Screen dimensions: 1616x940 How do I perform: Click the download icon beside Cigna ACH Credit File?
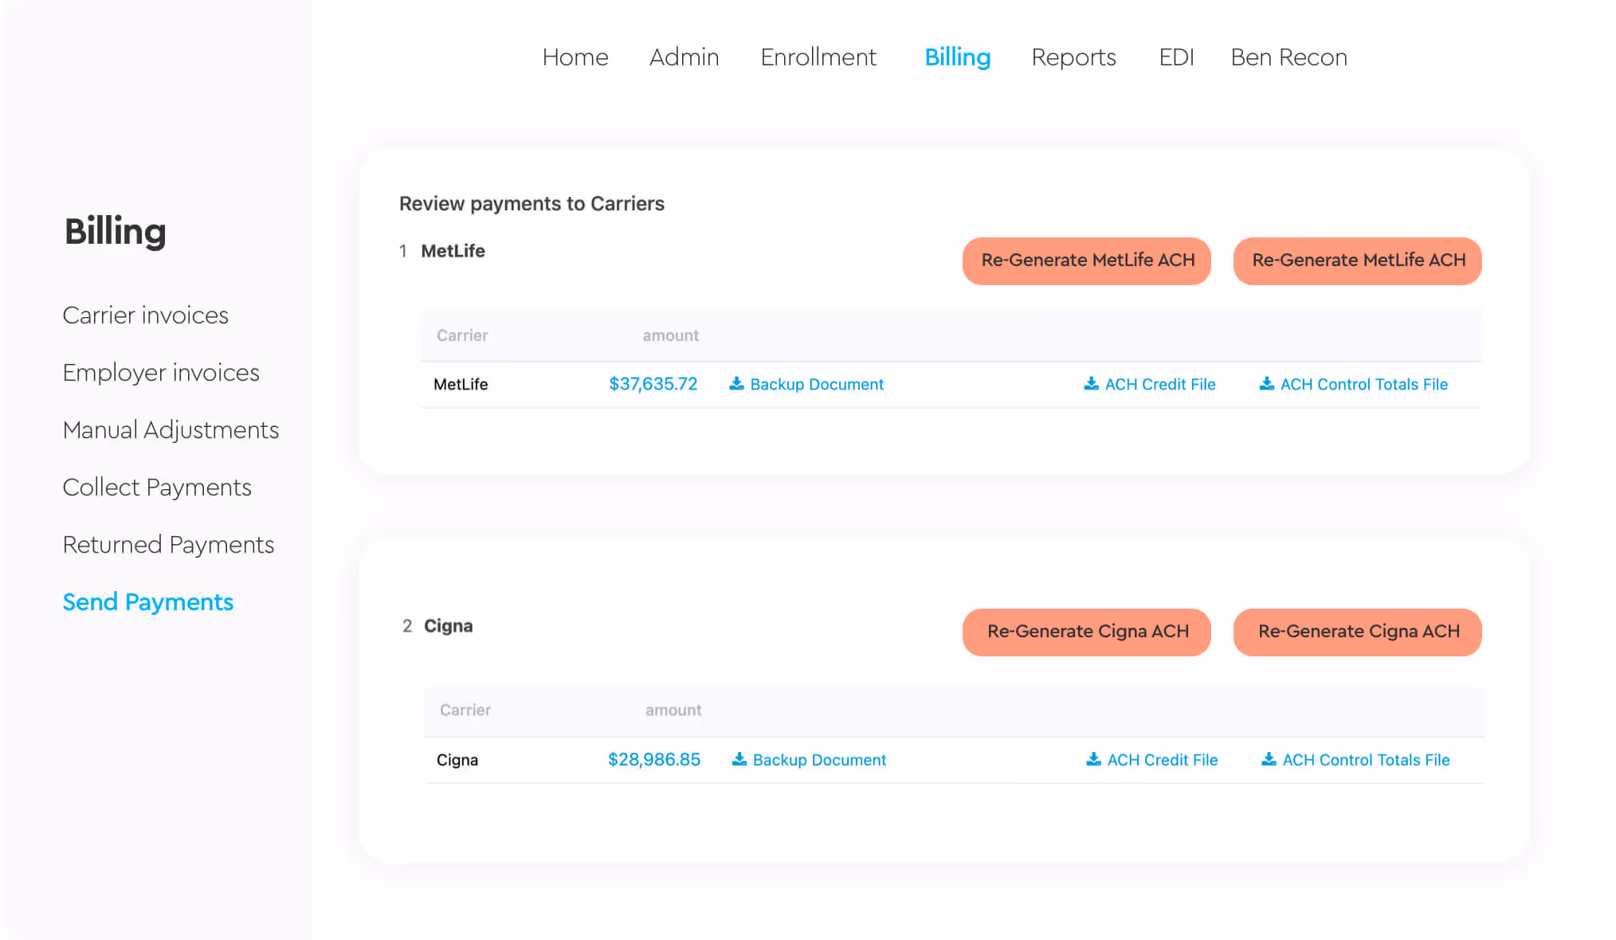1094,759
